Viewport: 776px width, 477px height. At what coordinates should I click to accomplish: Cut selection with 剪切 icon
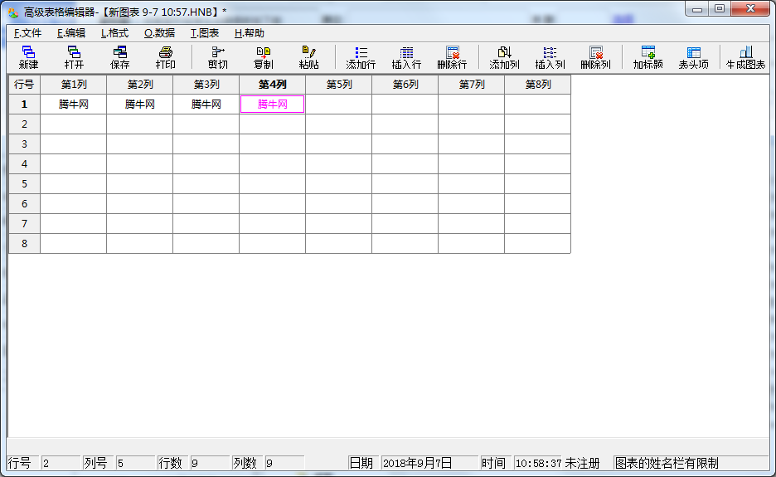click(218, 57)
